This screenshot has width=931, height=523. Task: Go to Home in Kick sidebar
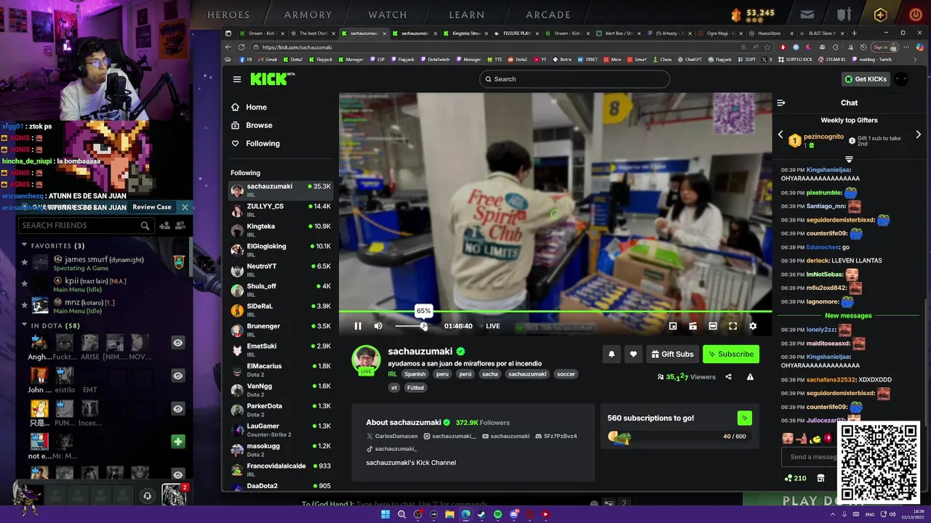pos(256,108)
